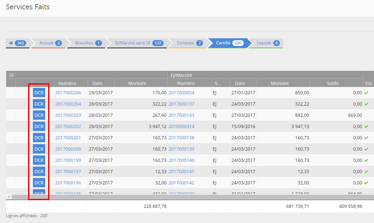Switch to the Liquidé tab
The image size is (374, 223).
(x=268, y=43)
